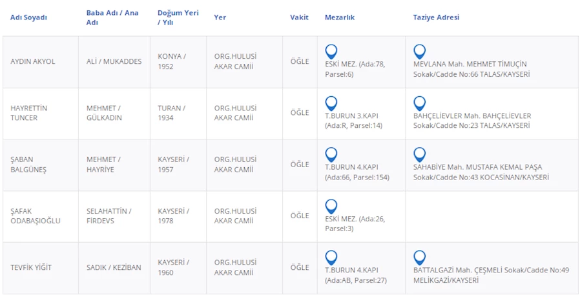Open condolence address pin for Şaban Balgüneş

click(x=420, y=155)
